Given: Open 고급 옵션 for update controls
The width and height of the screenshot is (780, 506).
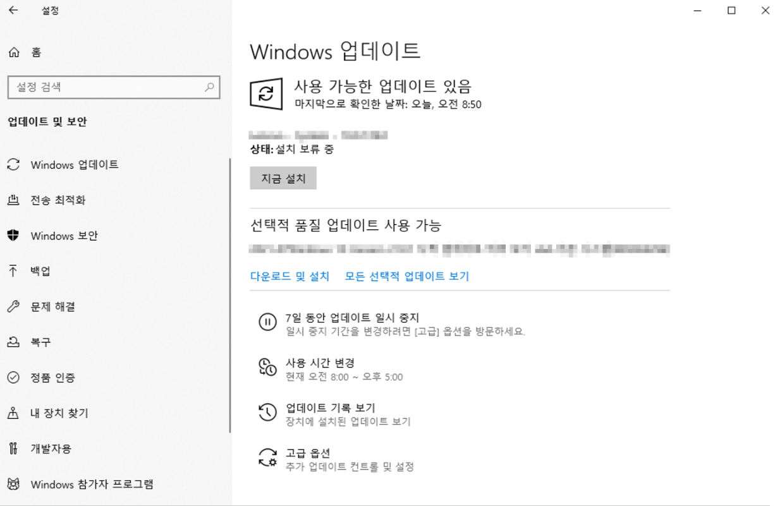Looking at the screenshot, I should 308,454.
